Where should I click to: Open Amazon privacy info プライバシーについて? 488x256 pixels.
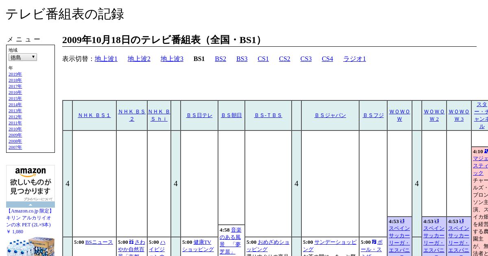(x=38, y=199)
